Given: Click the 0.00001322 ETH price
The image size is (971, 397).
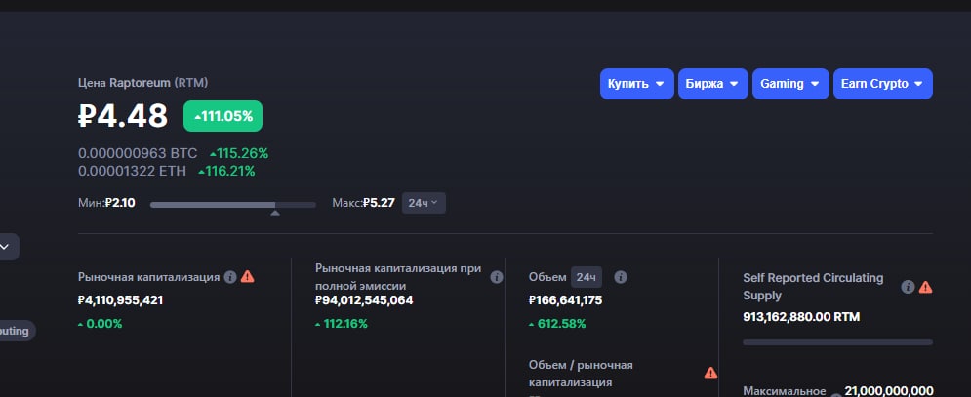Looking at the screenshot, I should click(x=132, y=171).
